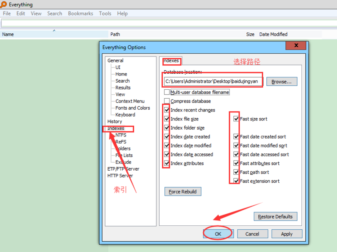Image resolution: width=337 pixels, height=252 pixels.
Task: Sort results by Name column header
Action: click(54, 34)
